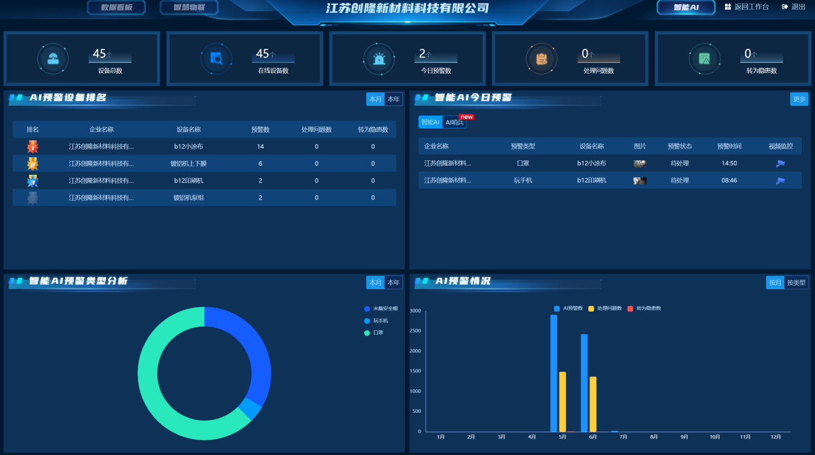Click the 退出 logout icon
The width and height of the screenshot is (815, 455).
tap(785, 7)
